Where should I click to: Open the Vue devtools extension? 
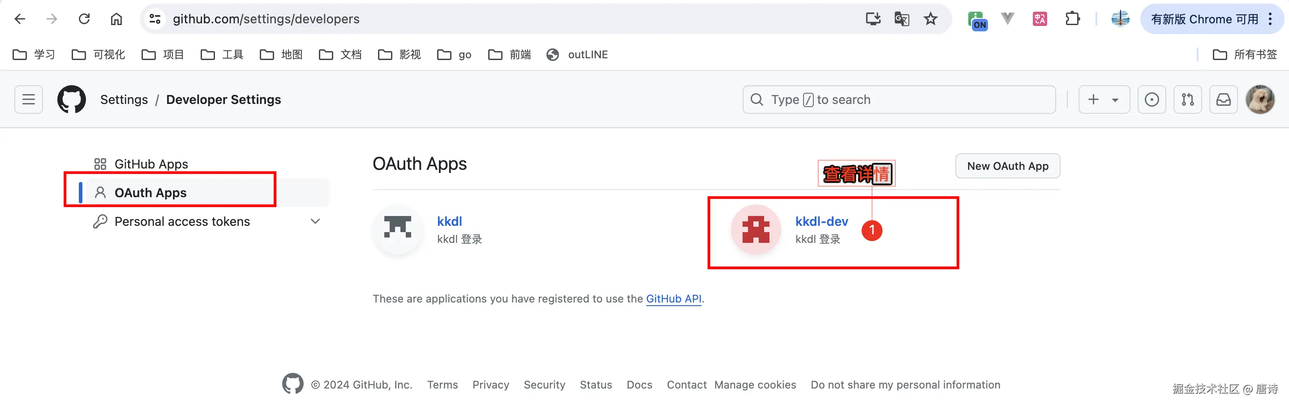tap(1007, 19)
